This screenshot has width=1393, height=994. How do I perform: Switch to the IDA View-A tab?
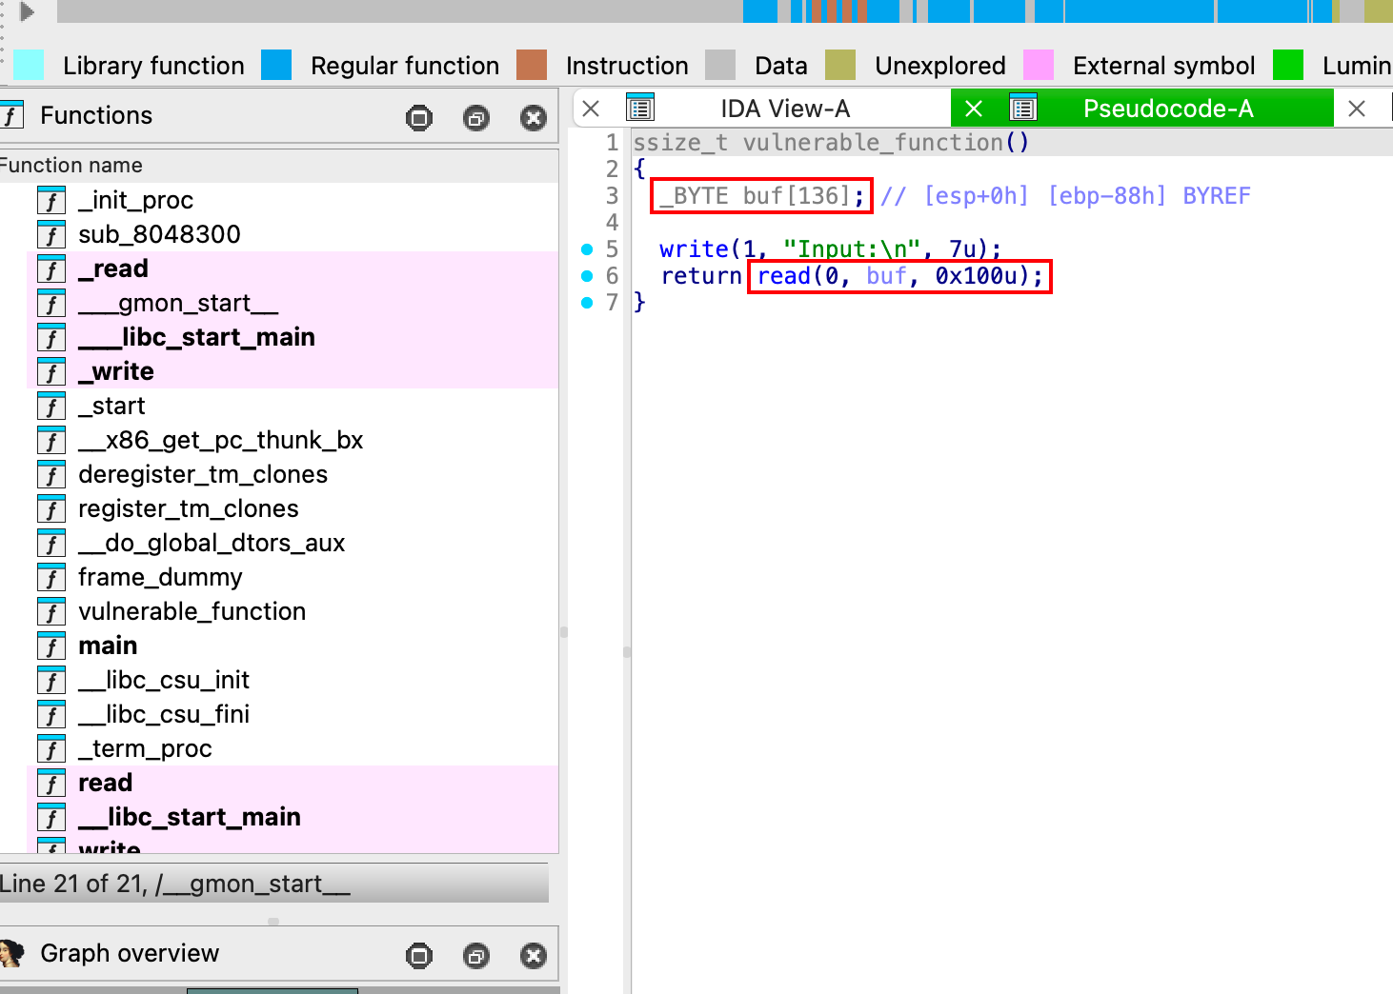[x=784, y=109]
